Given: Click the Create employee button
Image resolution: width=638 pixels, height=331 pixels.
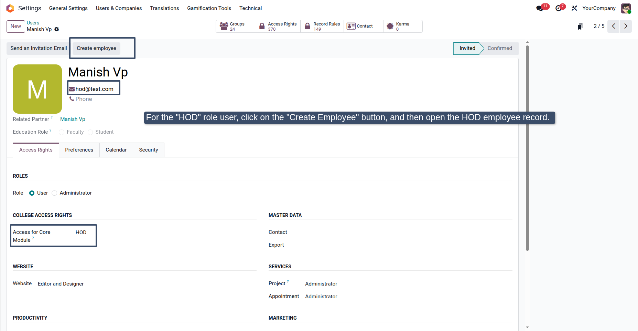Looking at the screenshot, I should click(96, 48).
